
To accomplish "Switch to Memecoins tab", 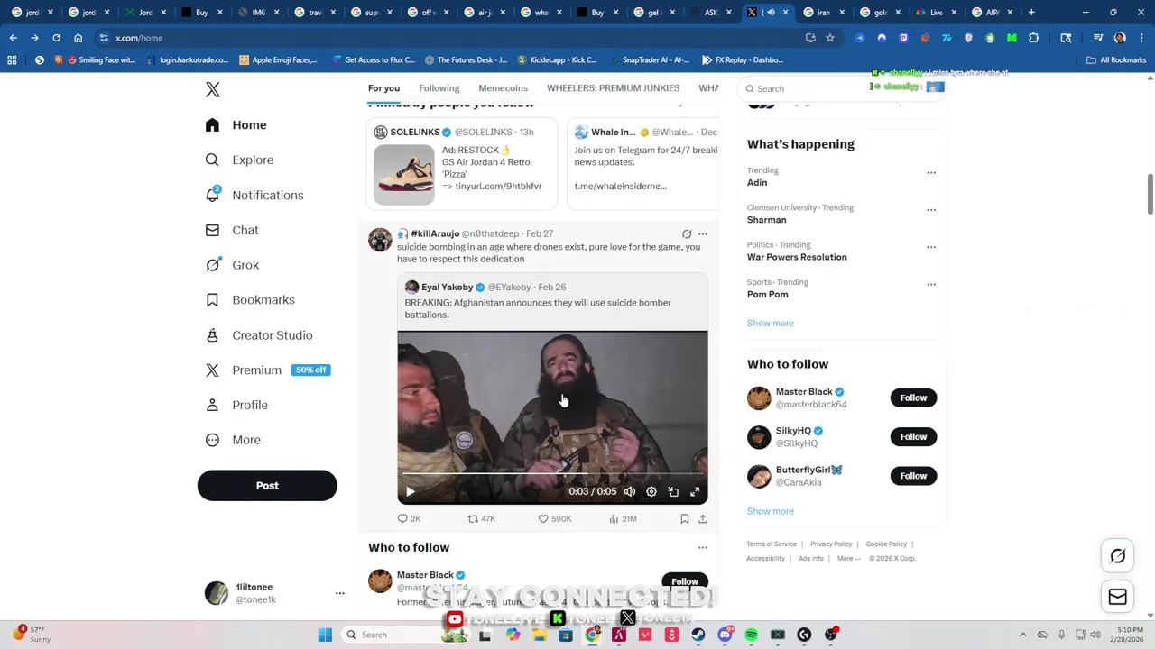I will (503, 88).
